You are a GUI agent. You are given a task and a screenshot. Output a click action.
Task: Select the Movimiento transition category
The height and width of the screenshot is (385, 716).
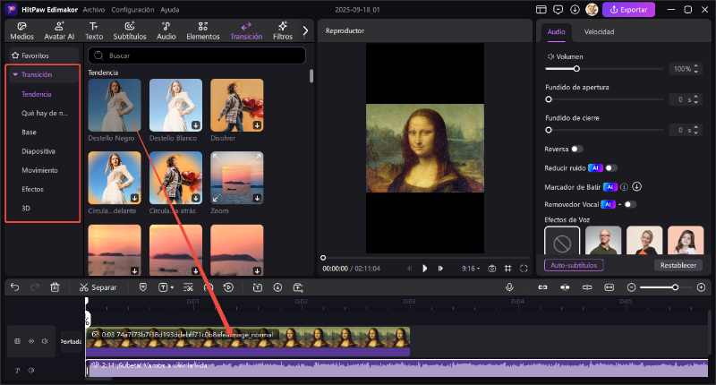click(x=39, y=170)
